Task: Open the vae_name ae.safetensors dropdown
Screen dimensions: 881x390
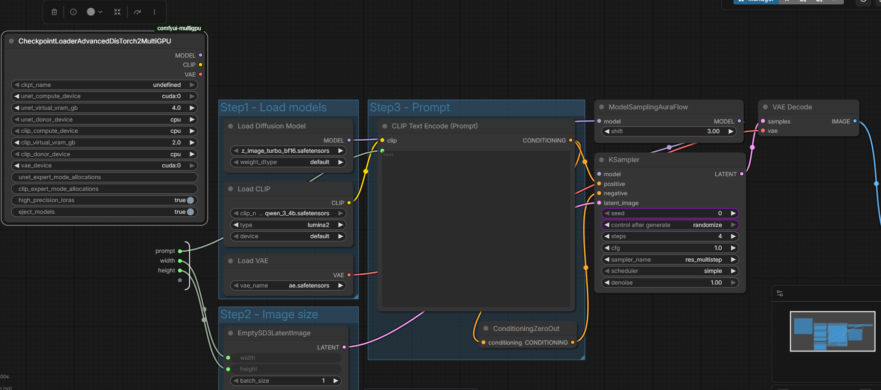Action: (x=288, y=286)
